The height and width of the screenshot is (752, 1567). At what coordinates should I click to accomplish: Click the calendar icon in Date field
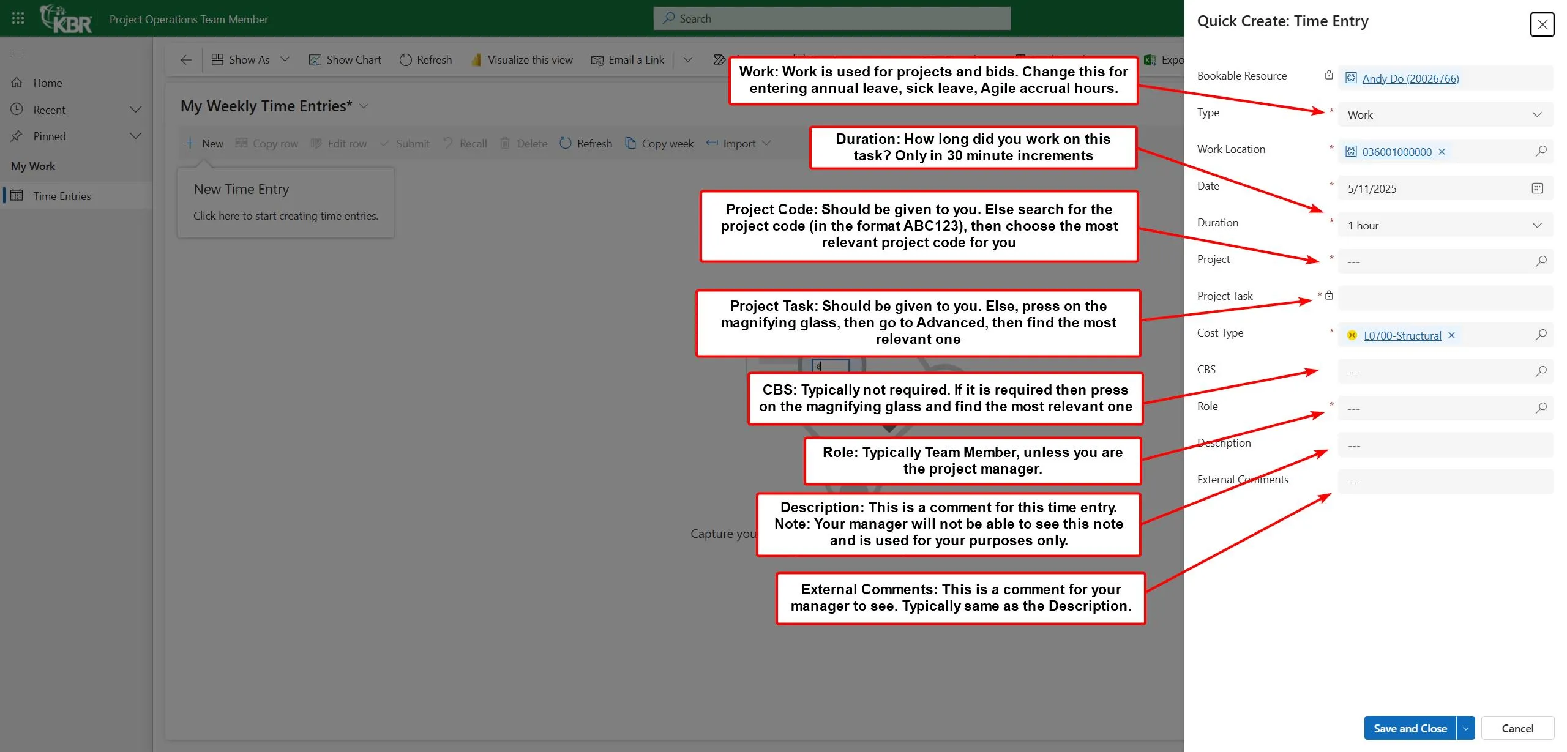click(1537, 188)
